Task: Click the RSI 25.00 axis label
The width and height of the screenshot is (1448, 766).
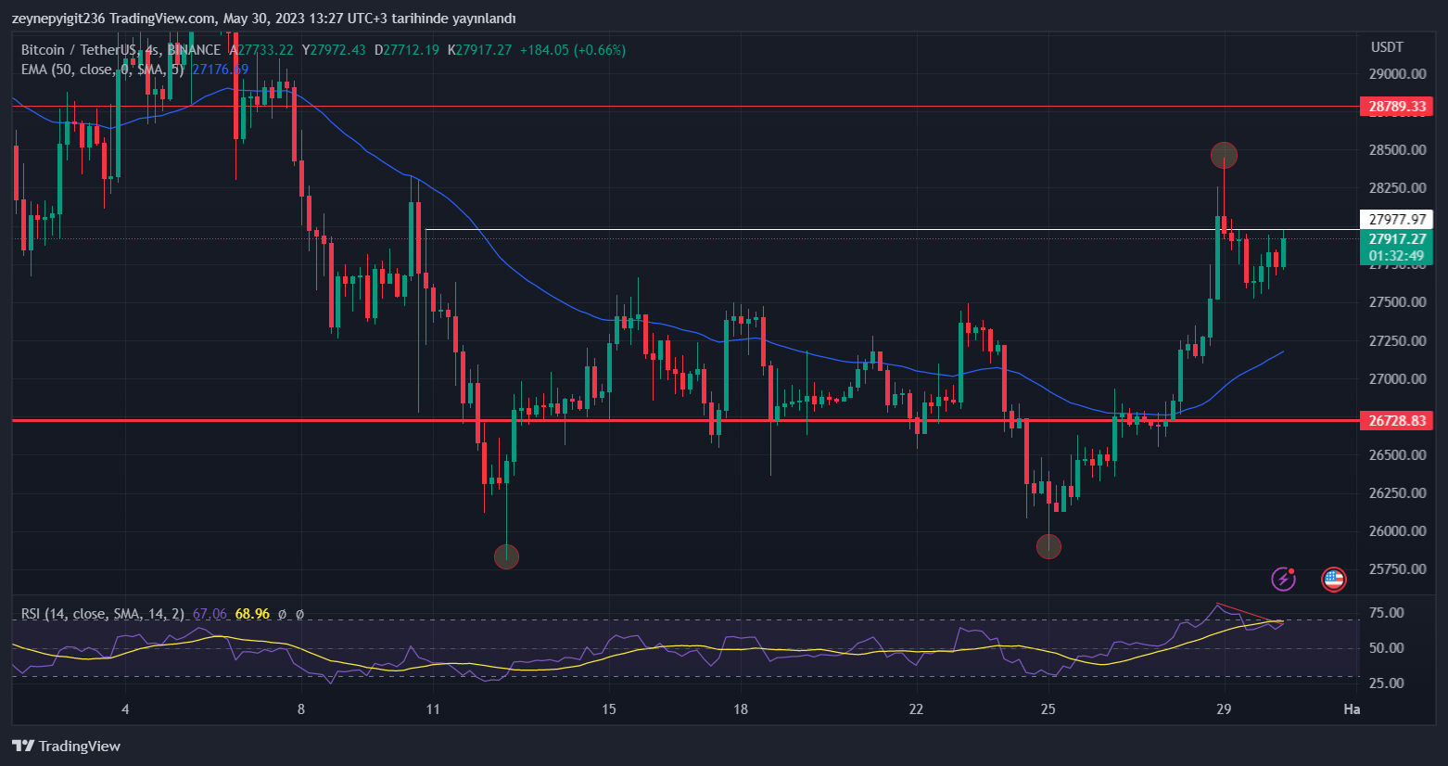Action: [1386, 683]
